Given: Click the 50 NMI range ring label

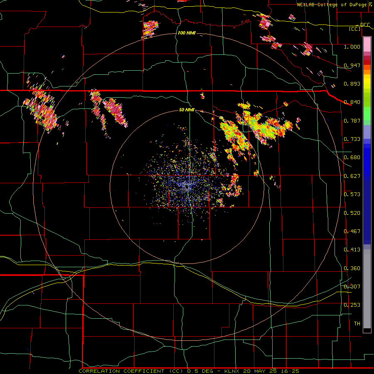Looking at the screenshot, I should point(187,110).
